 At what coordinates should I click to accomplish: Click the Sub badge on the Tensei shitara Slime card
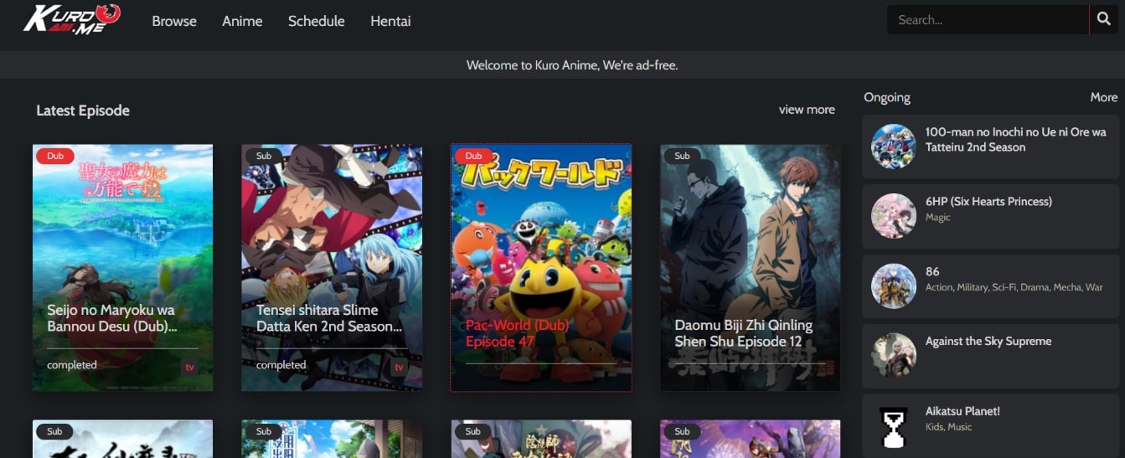coord(264,156)
